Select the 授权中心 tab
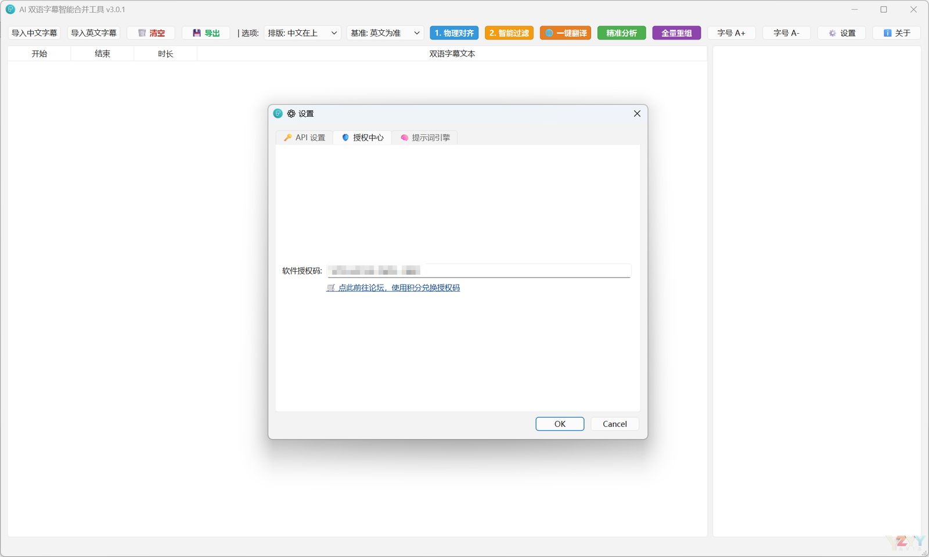This screenshot has width=929, height=557. click(362, 138)
